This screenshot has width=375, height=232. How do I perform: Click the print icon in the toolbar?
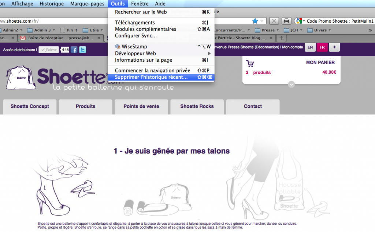point(286,21)
